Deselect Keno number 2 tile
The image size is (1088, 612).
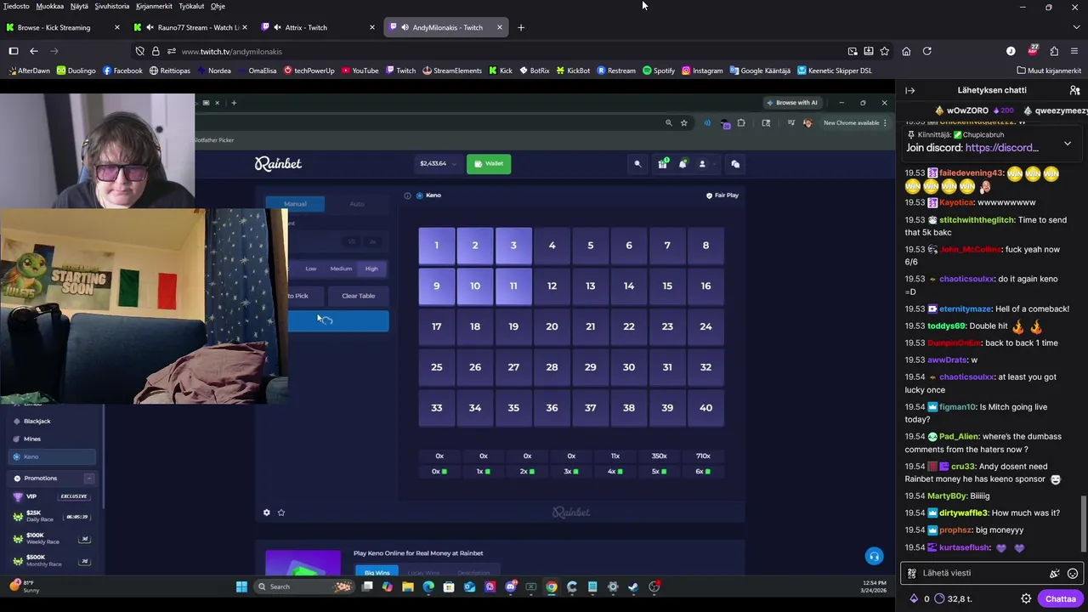click(x=475, y=246)
